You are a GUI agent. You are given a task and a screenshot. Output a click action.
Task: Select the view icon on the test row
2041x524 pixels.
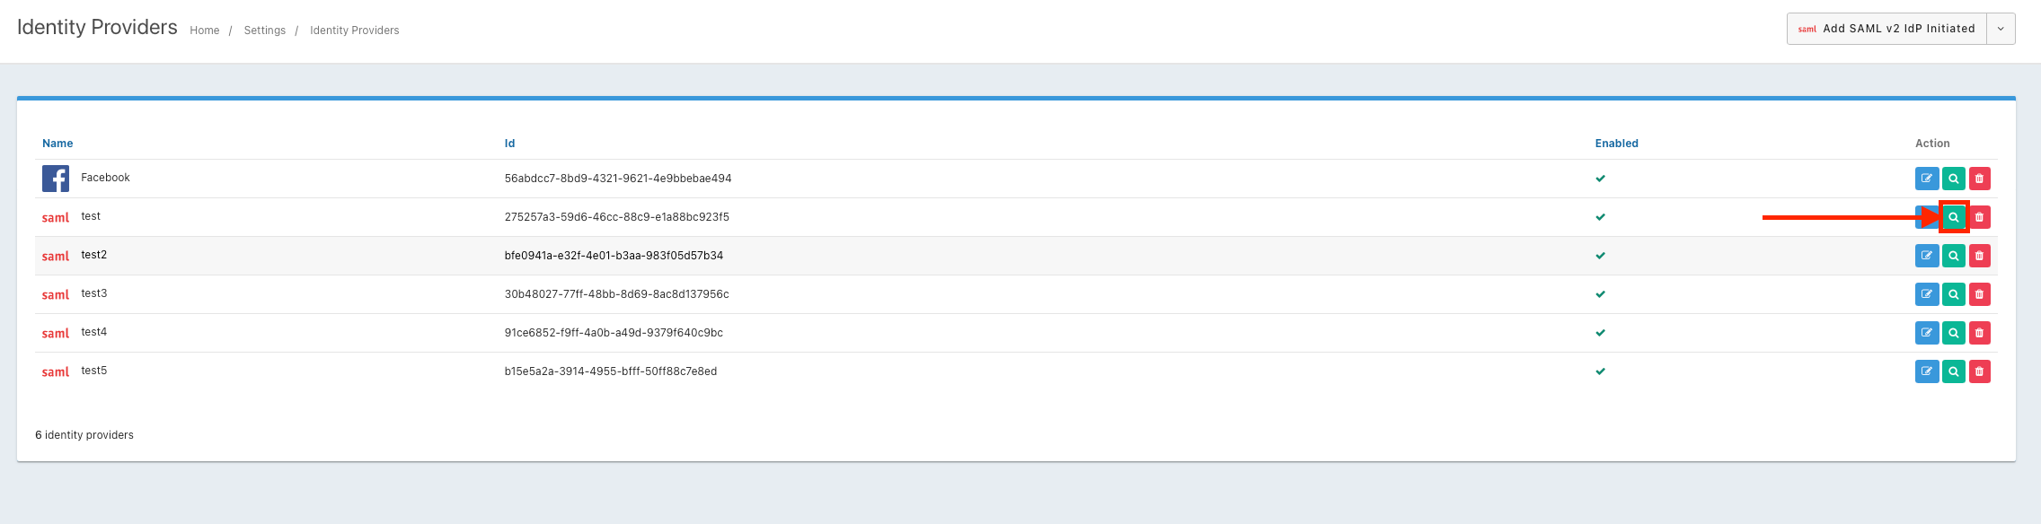[1953, 217]
